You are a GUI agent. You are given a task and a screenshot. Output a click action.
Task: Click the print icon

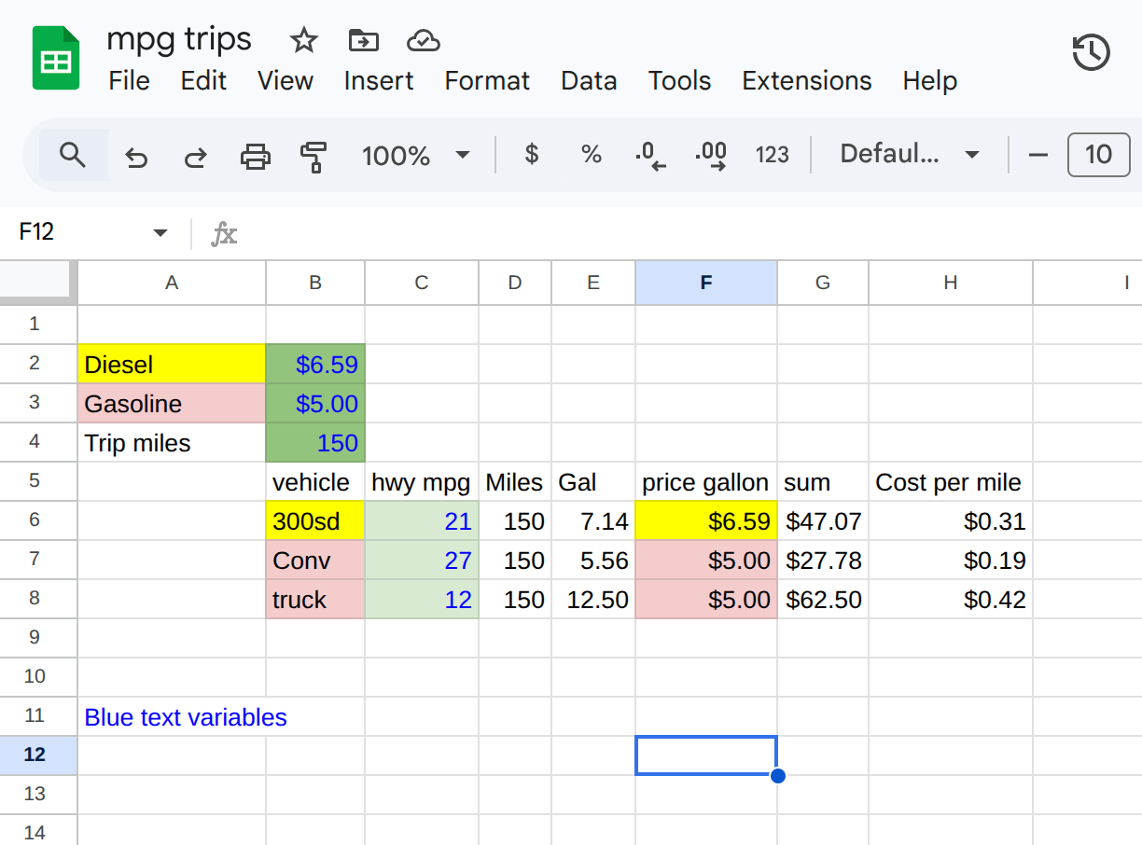[x=255, y=156]
